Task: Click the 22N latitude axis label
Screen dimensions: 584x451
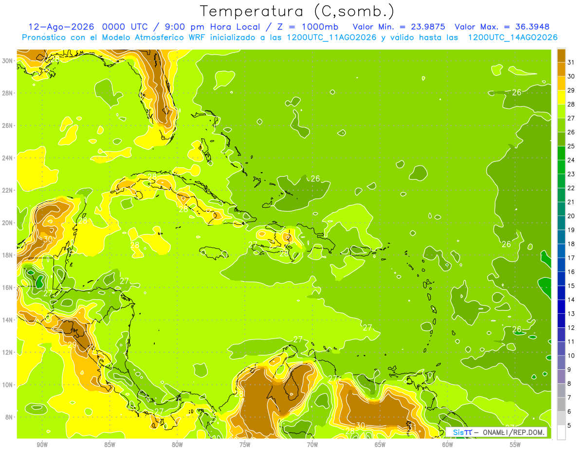Action: tap(7, 190)
